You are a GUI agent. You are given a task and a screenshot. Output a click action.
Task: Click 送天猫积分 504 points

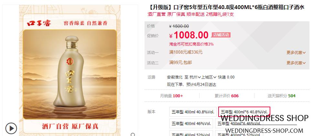click(x=281, y=96)
